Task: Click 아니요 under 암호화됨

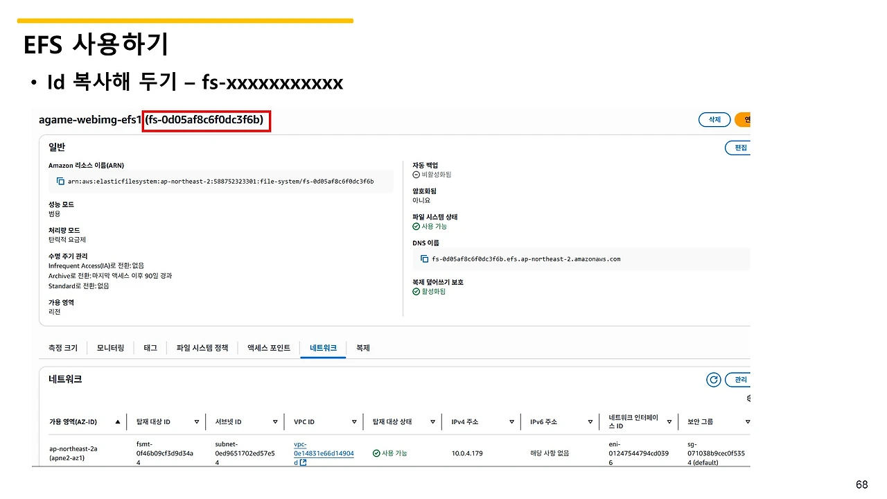Action: 421,200
